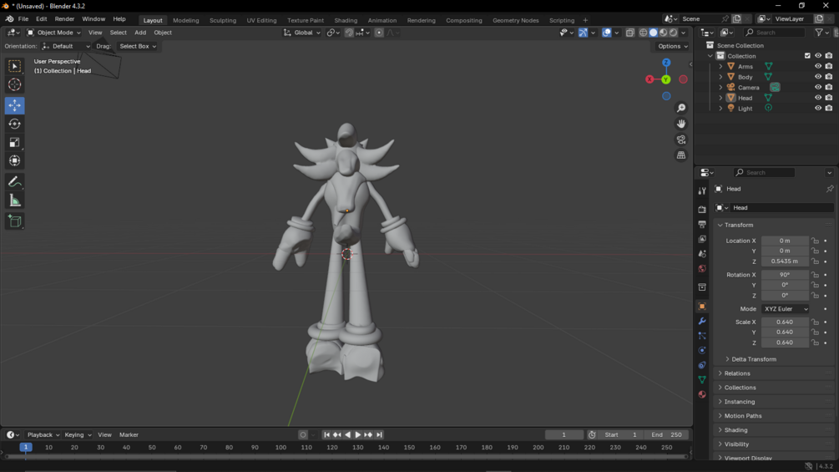Open the Object Mode dropdown
Image resolution: width=839 pixels, height=472 pixels.
(x=54, y=33)
